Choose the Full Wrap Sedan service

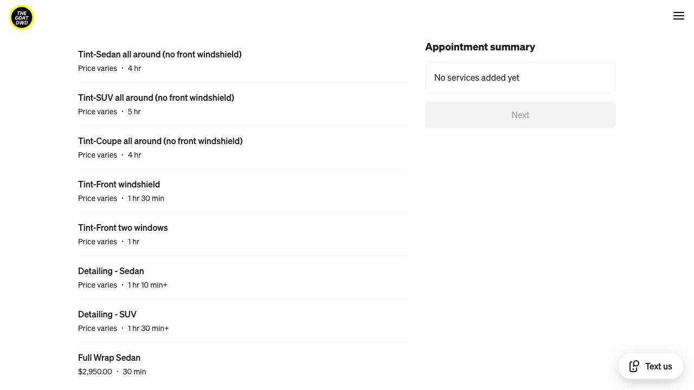109,358
